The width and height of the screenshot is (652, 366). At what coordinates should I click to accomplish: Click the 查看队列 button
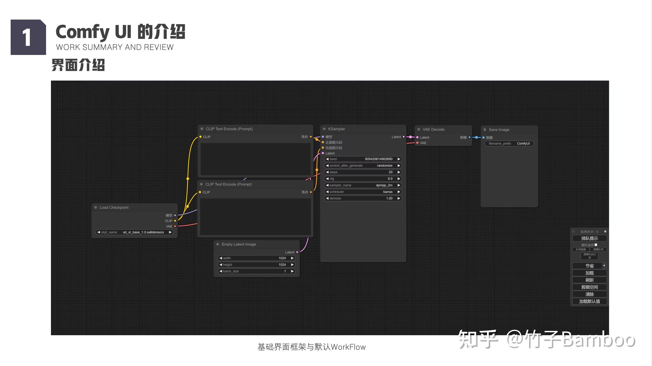coord(598,249)
